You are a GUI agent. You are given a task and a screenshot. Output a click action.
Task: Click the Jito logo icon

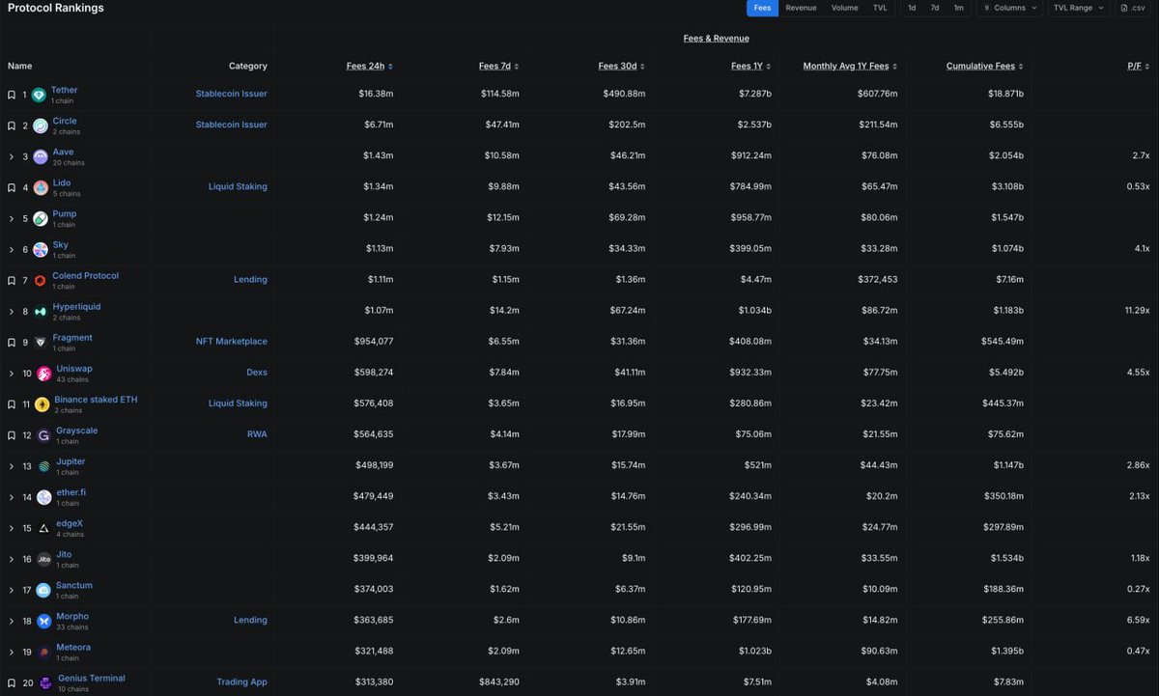coord(44,559)
